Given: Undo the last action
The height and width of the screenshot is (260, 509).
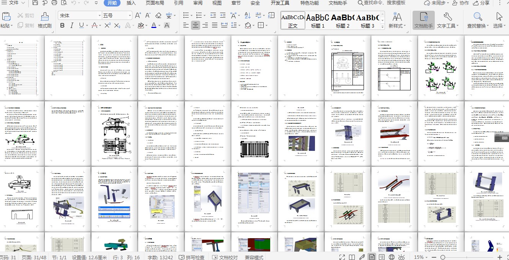Looking at the screenshot, I should tap(73, 3).
